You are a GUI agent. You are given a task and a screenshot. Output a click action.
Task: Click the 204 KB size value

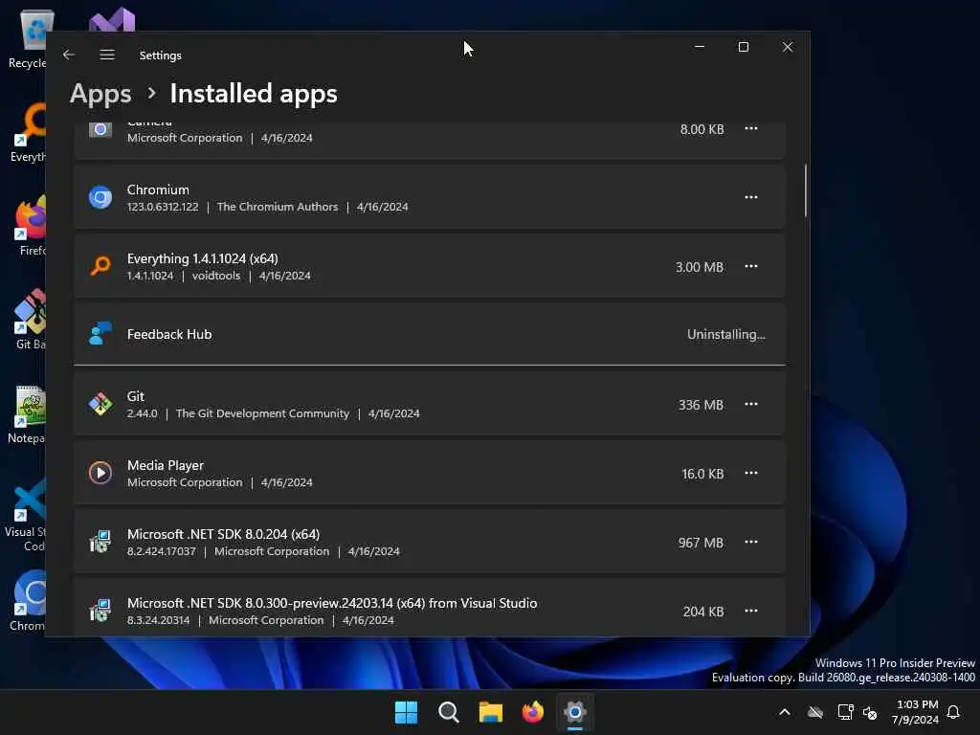click(x=703, y=612)
